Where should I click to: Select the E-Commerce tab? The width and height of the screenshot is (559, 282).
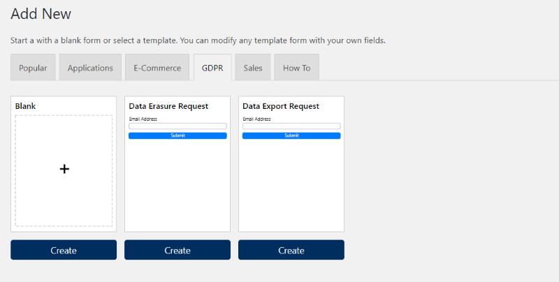[x=157, y=68]
